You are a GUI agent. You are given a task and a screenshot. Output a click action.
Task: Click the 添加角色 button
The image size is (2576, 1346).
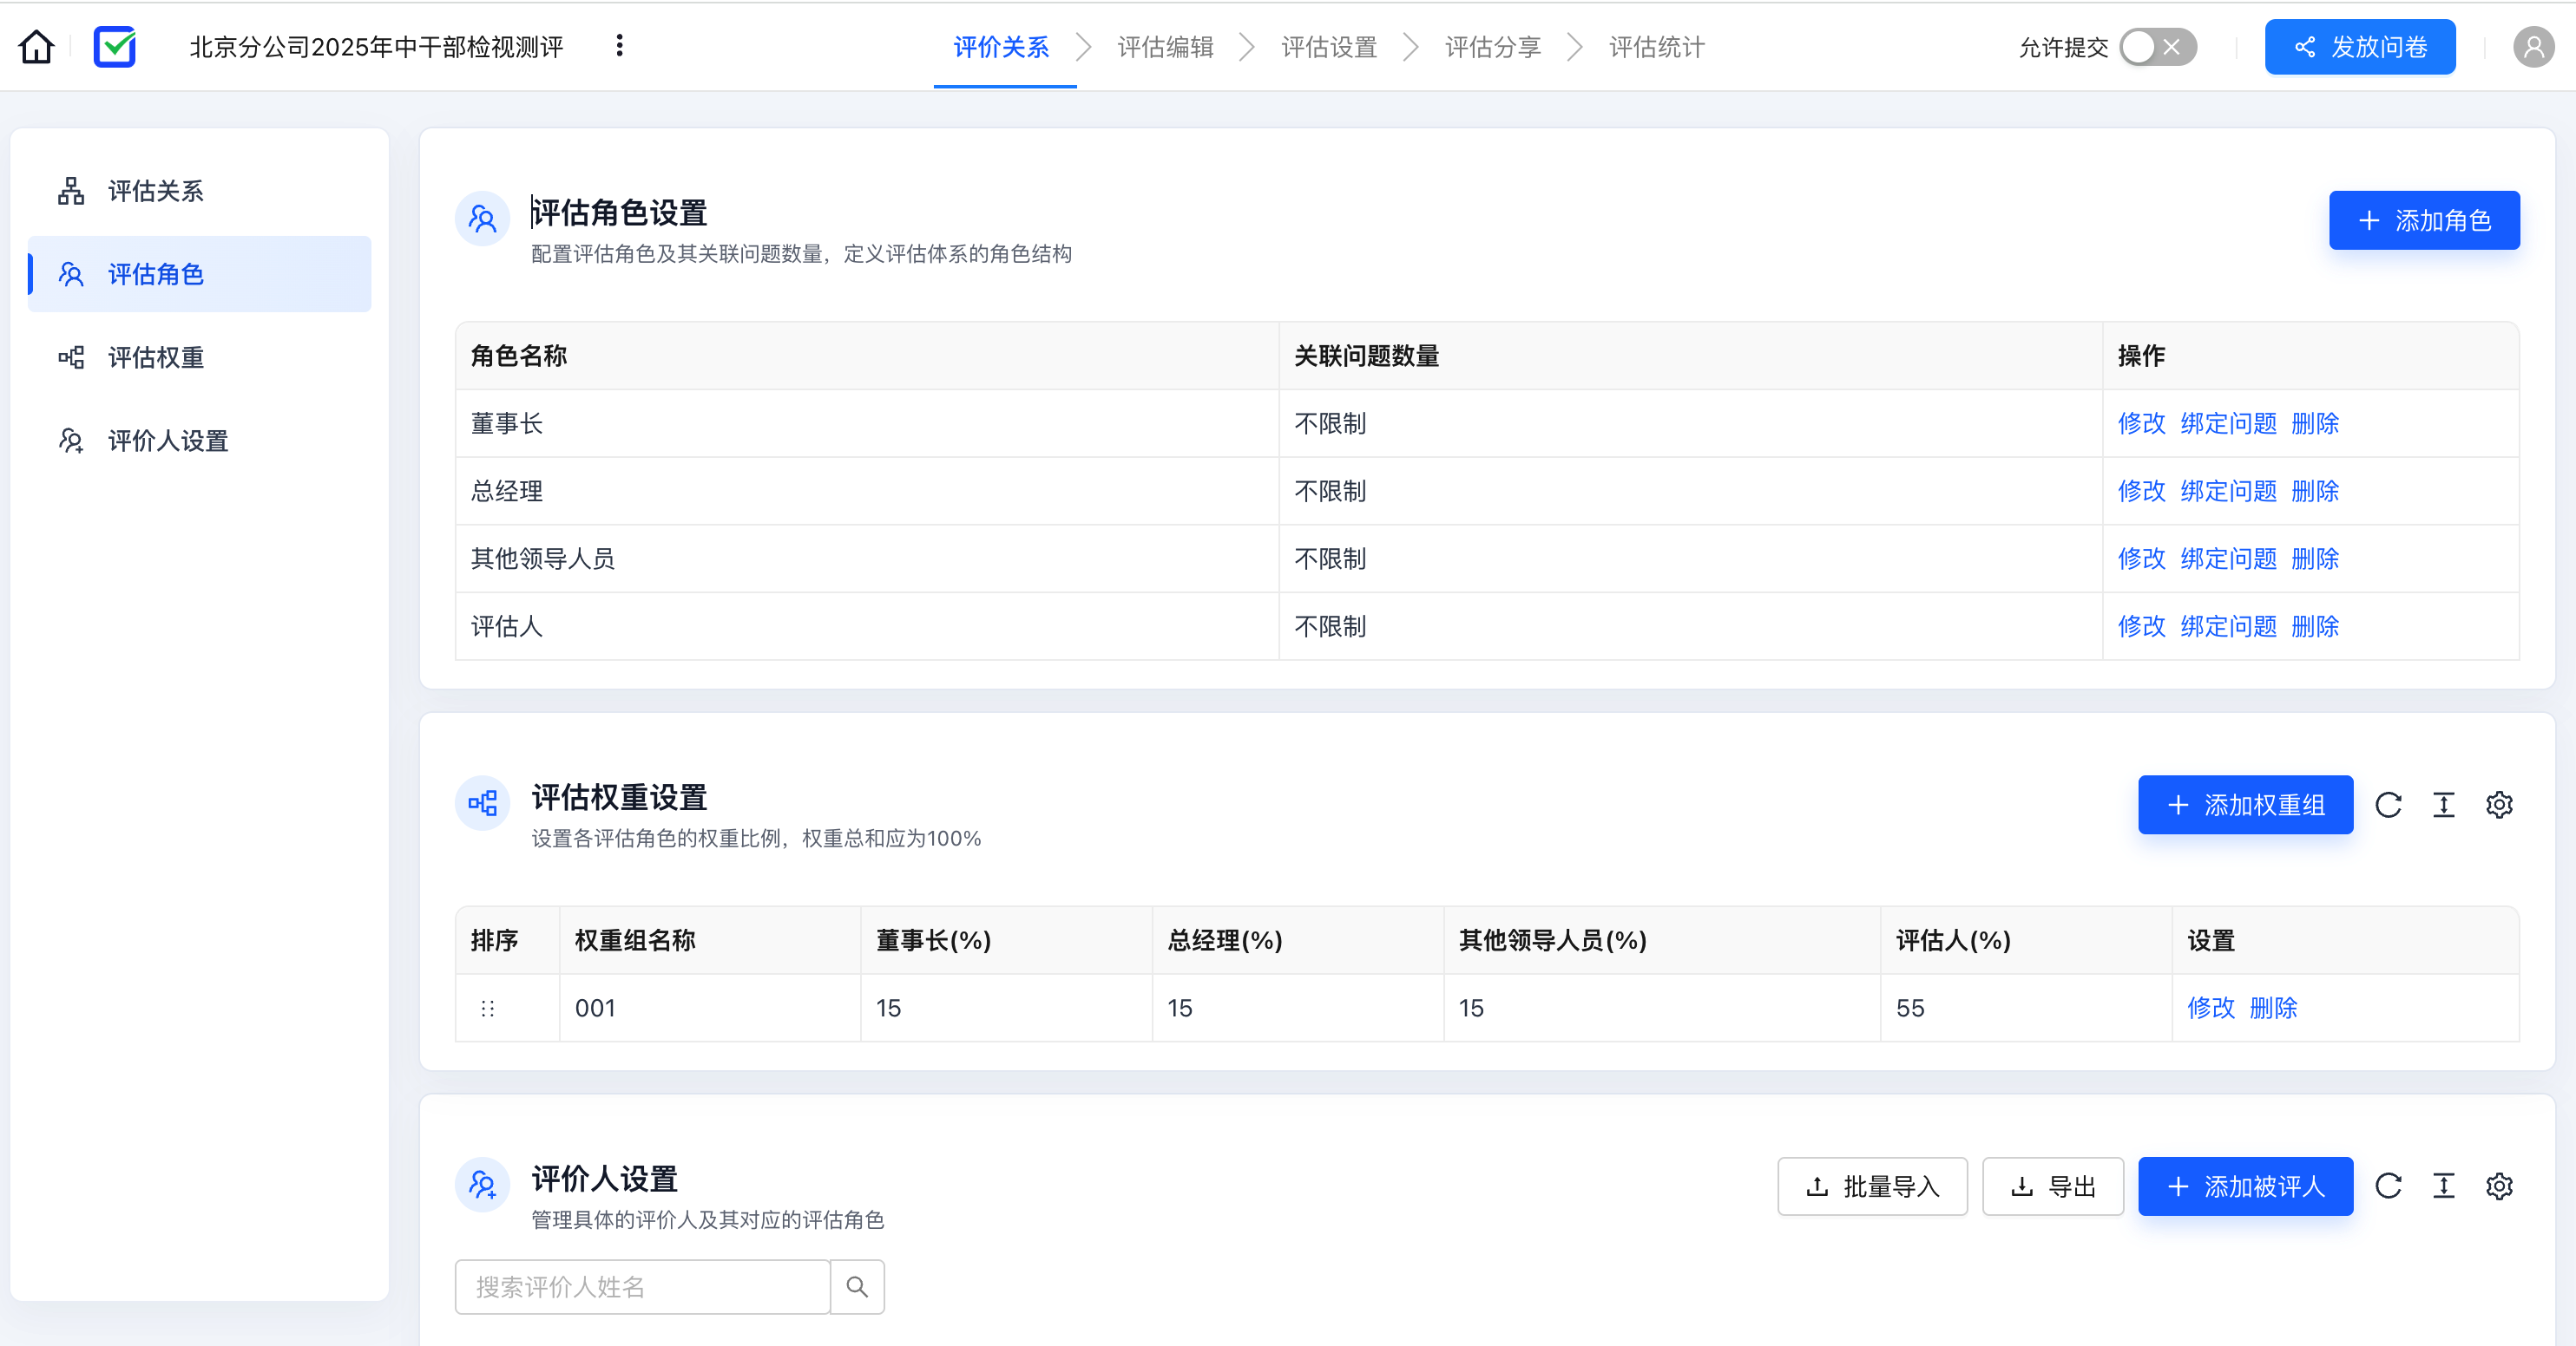point(2424,219)
